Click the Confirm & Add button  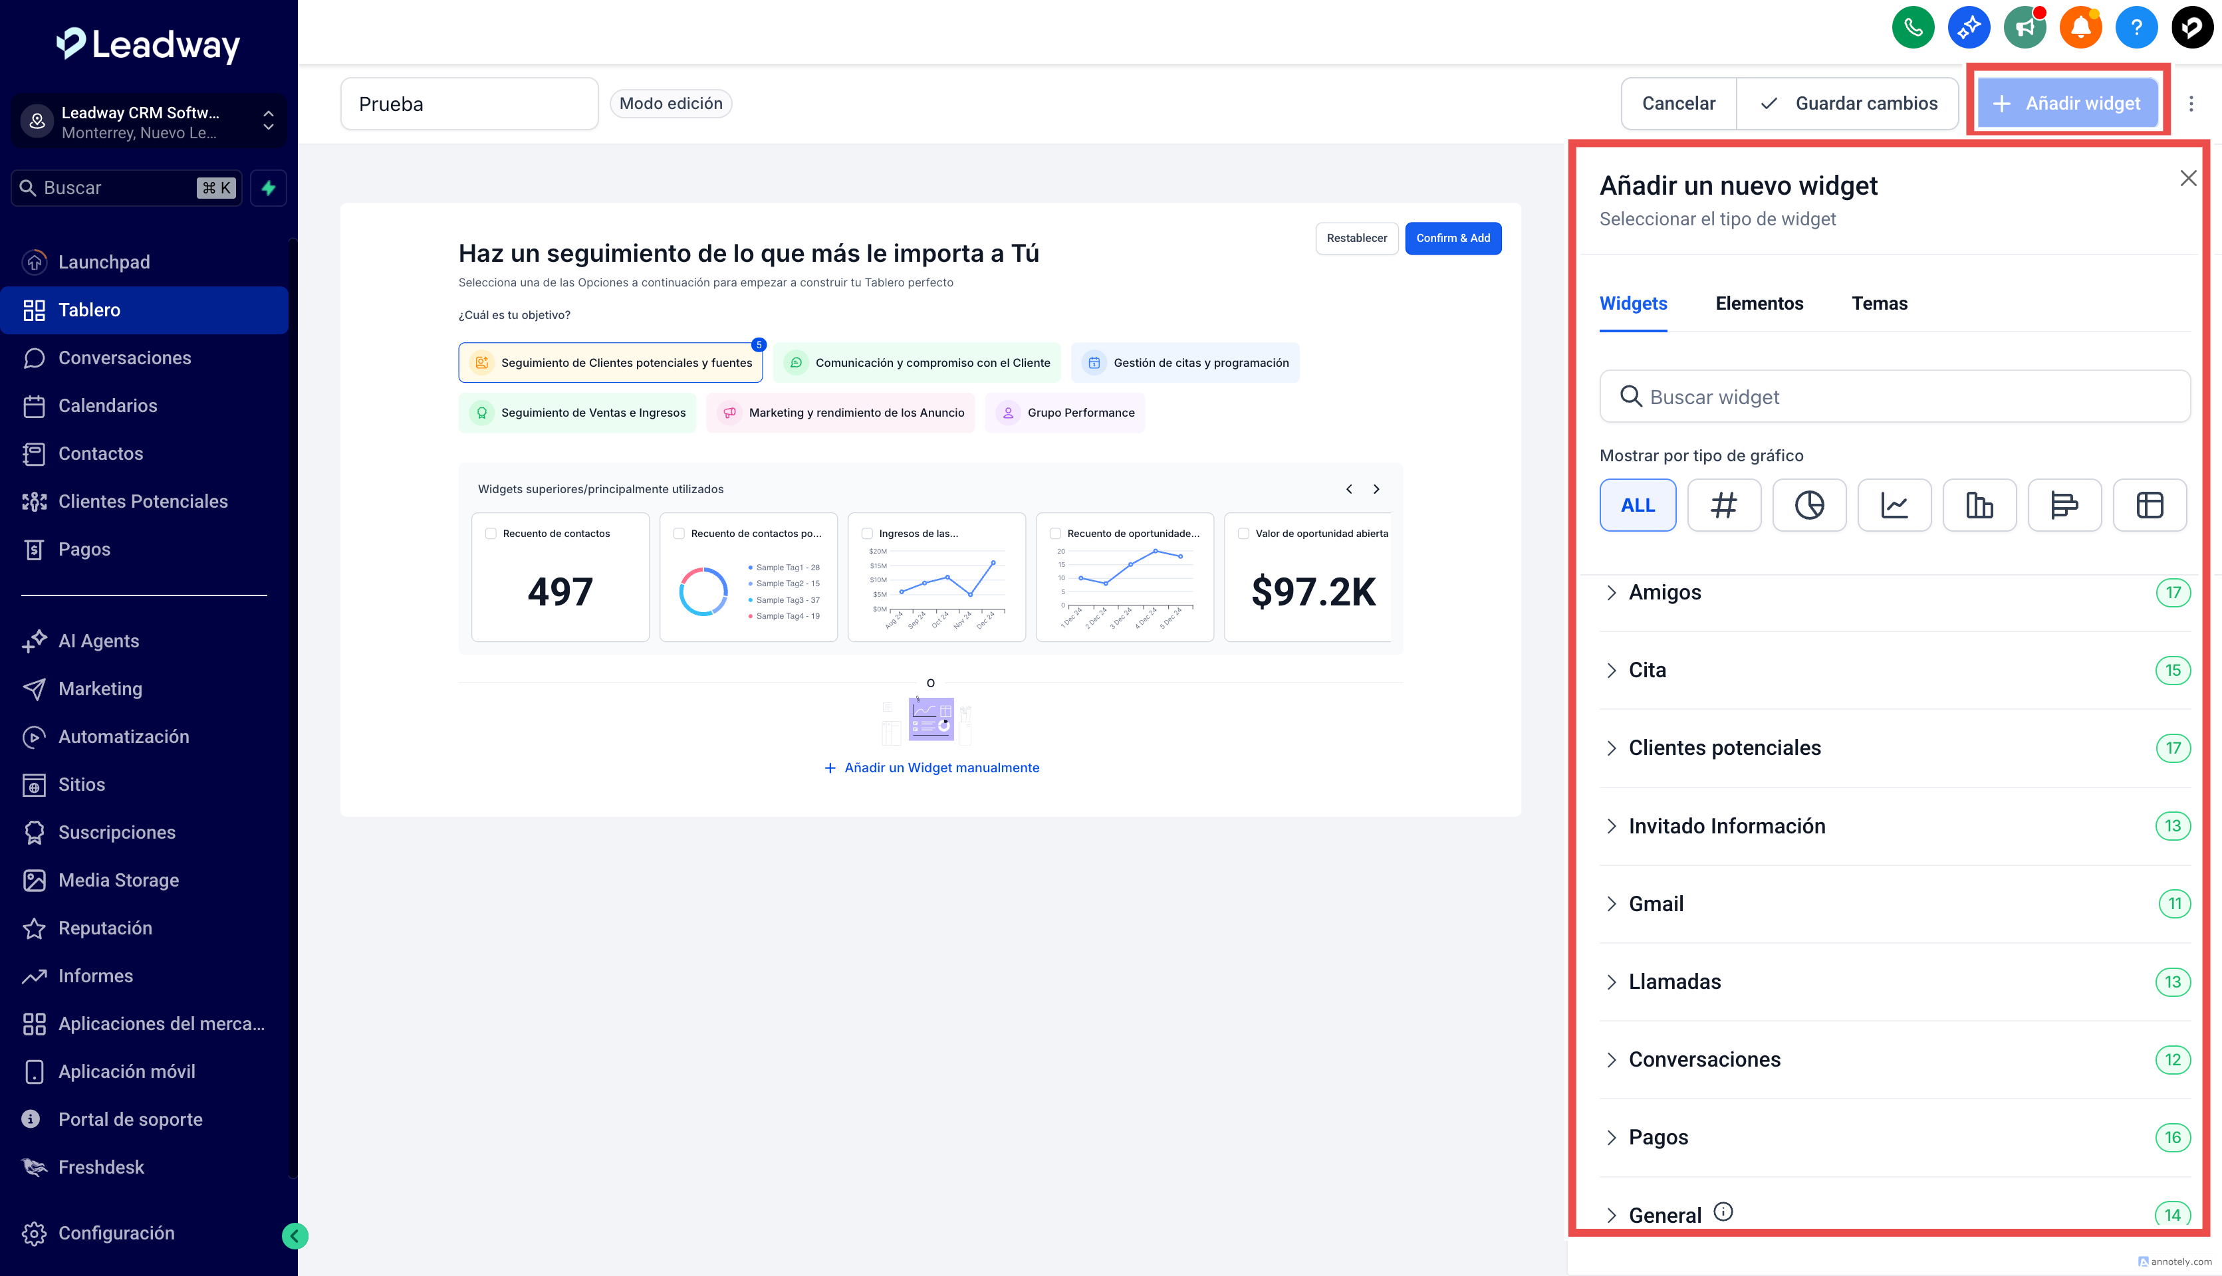pyautogui.click(x=1451, y=239)
